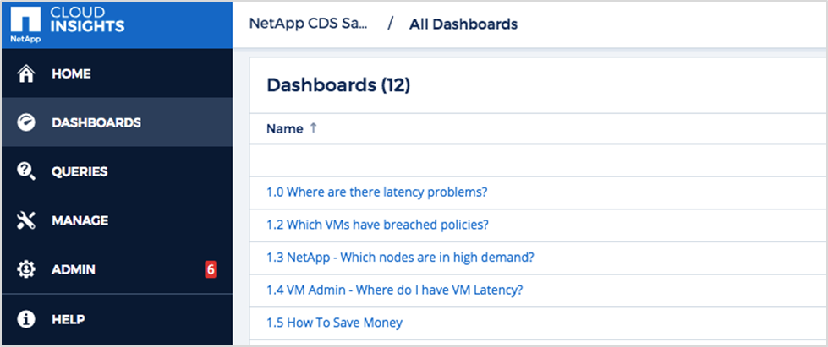Click the Help info icon
Image resolution: width=828 pixels, height=347 pixels.
point(26,319)
